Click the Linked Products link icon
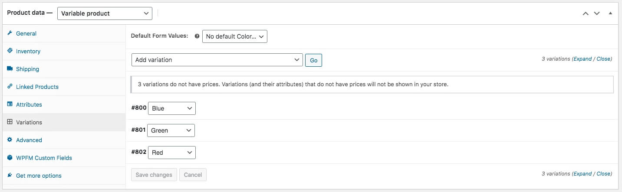The image size is (622, 192). point(10,87)
